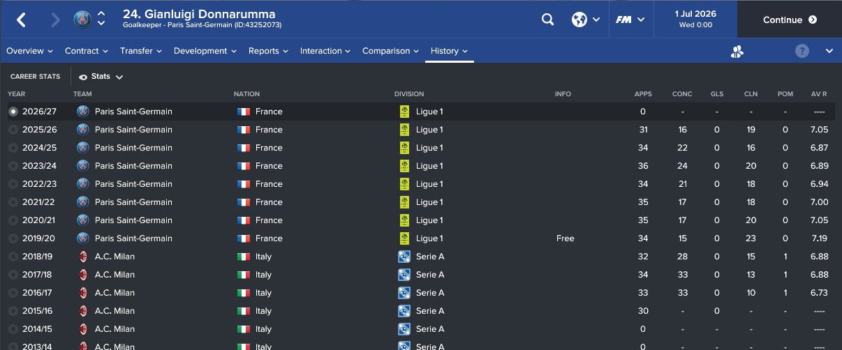
Task: Click the Ligue 1 logo in 2025/26 row
Action: pos(404,130)
